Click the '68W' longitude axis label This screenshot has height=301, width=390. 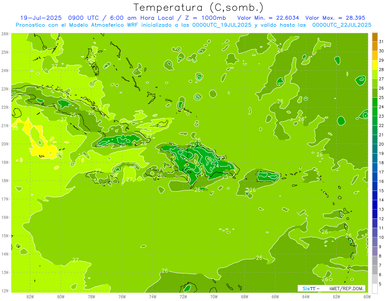click(245, 296)
